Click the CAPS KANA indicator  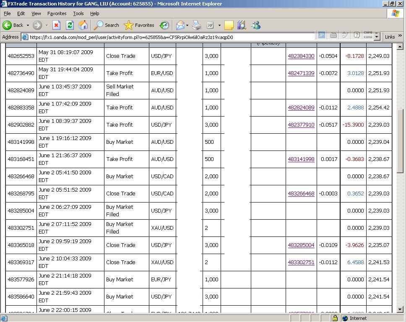[368, 35]
